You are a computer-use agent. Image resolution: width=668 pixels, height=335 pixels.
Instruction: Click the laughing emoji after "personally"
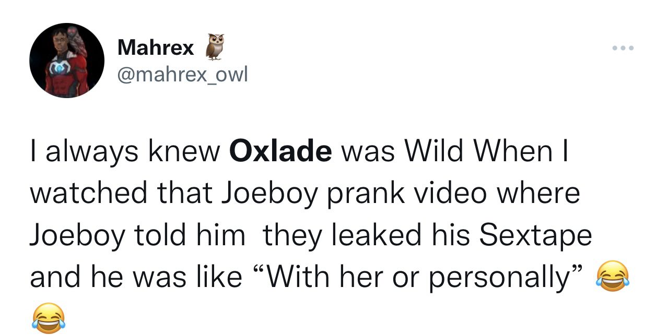pyautogui.click(x=612, y=277)
